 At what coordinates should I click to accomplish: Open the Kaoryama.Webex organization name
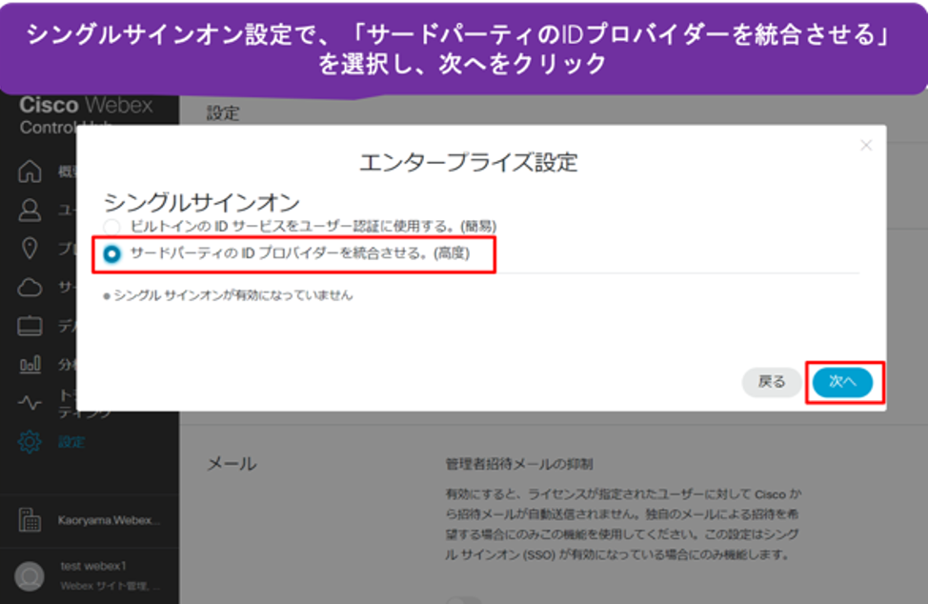point(110,521)
